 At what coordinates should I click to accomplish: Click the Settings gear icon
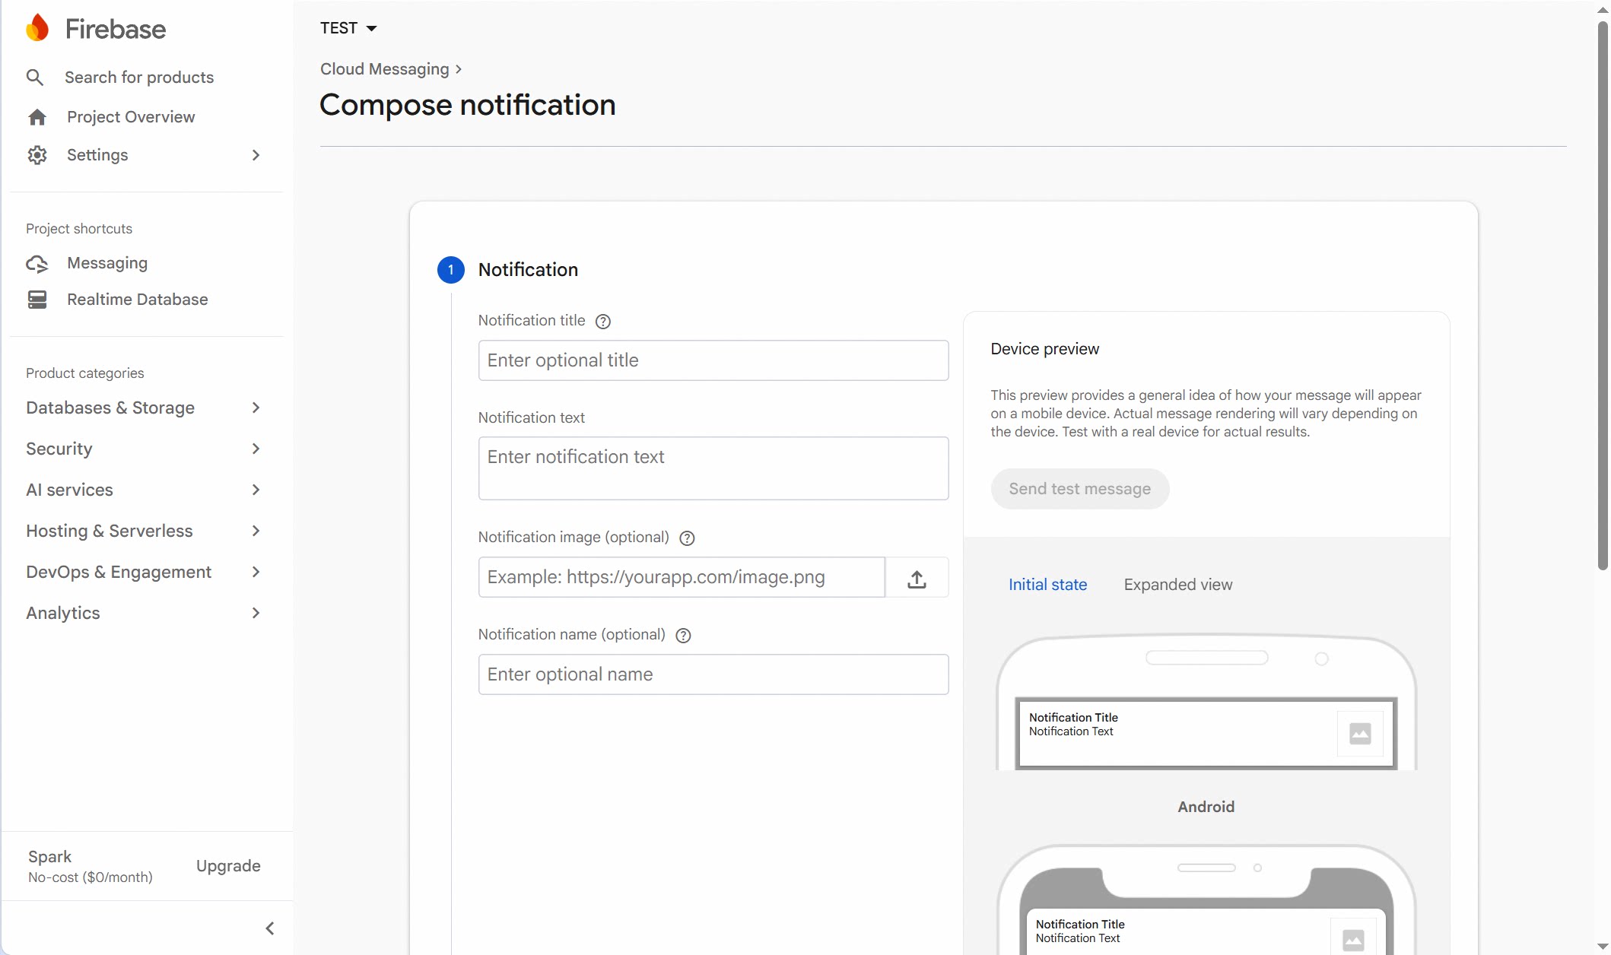click(x=37, y=155)
